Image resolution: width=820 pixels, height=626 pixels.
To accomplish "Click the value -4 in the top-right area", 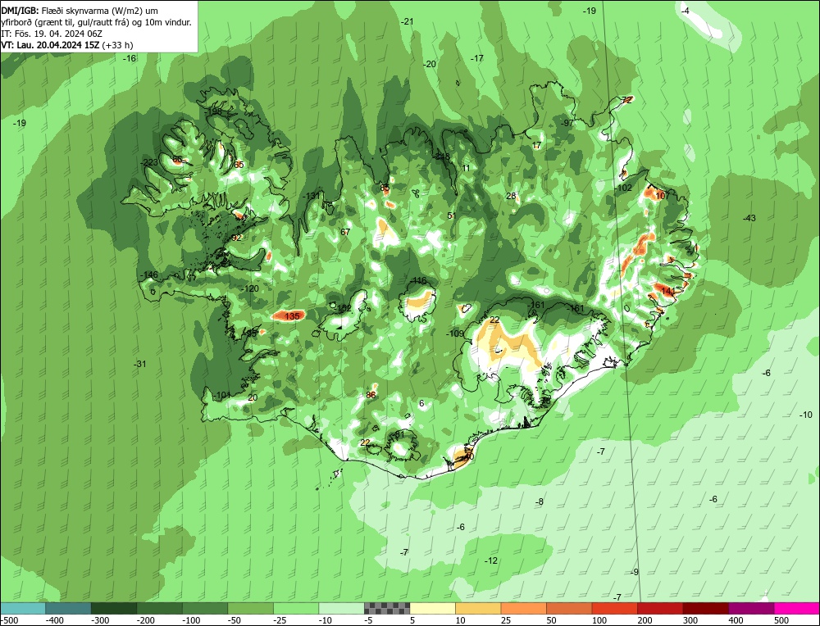I will pos(686,11).
